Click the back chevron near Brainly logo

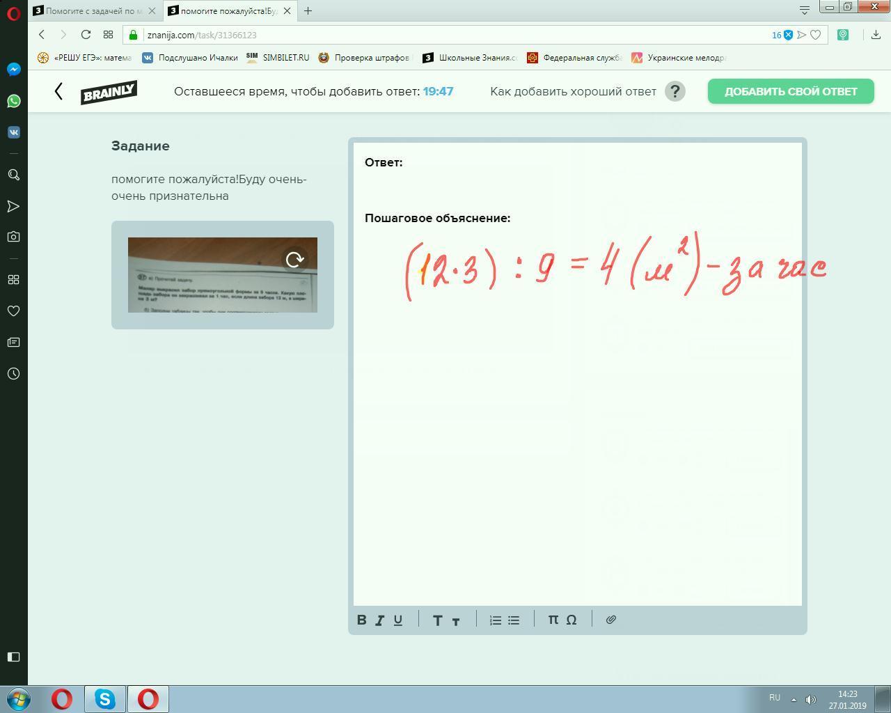pos(58,91)
